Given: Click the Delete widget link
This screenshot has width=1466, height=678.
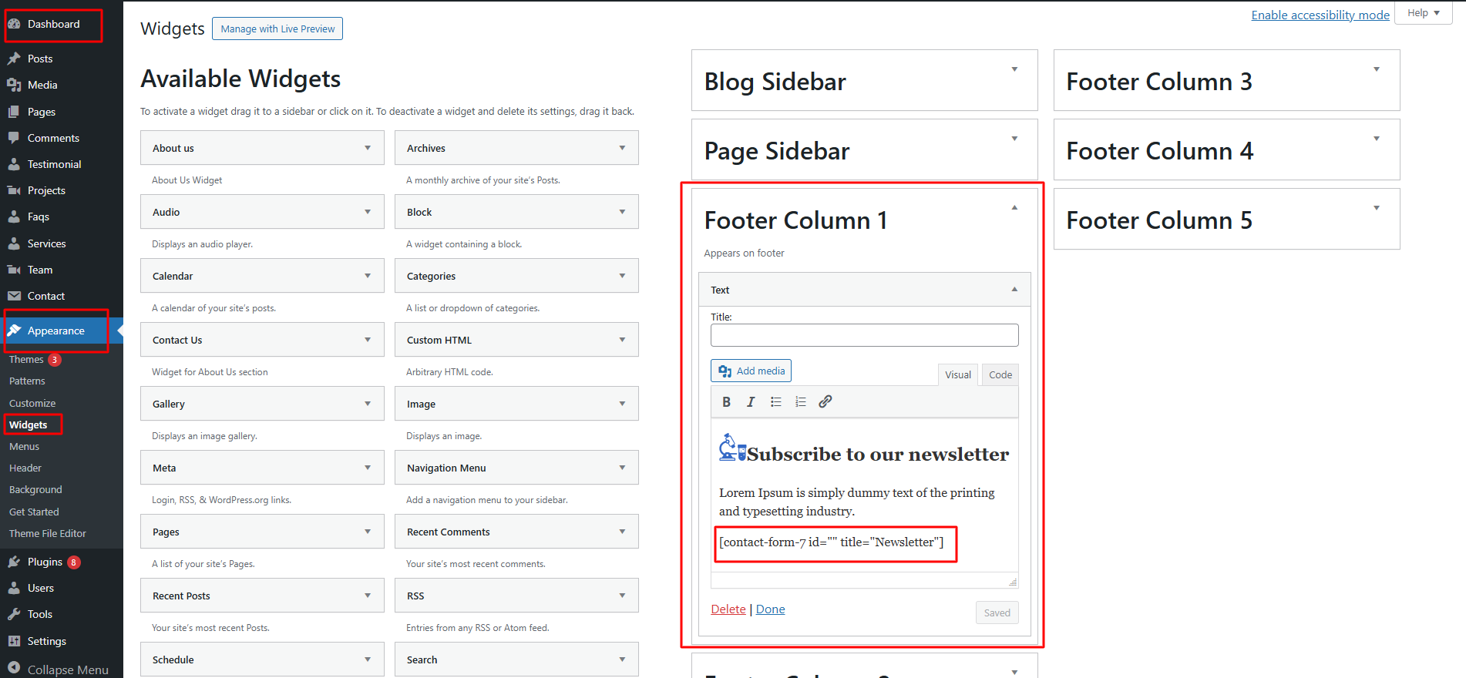Looking at the screenshot, I should (x=728, y=609).
